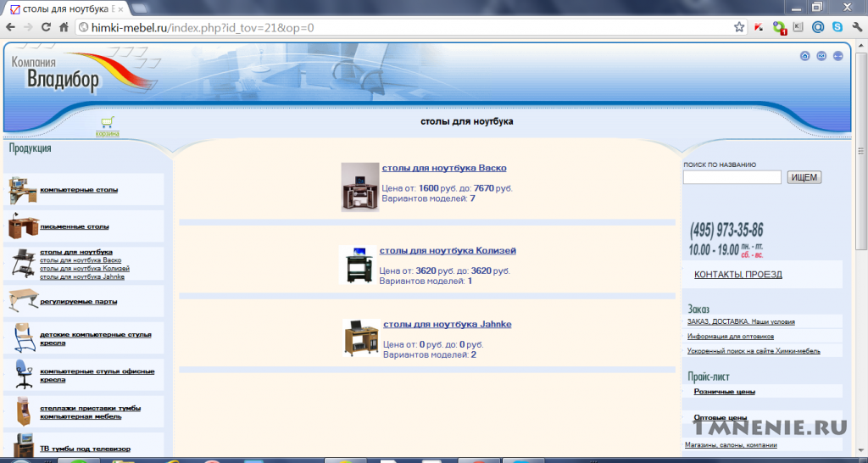Screen dimensions: 868x463
Task: Open the корзина shopping cart icon
Action: coord(108,126)
